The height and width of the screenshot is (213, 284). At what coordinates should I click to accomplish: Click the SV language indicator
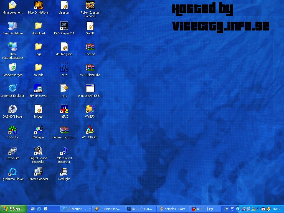pos(226,209)
